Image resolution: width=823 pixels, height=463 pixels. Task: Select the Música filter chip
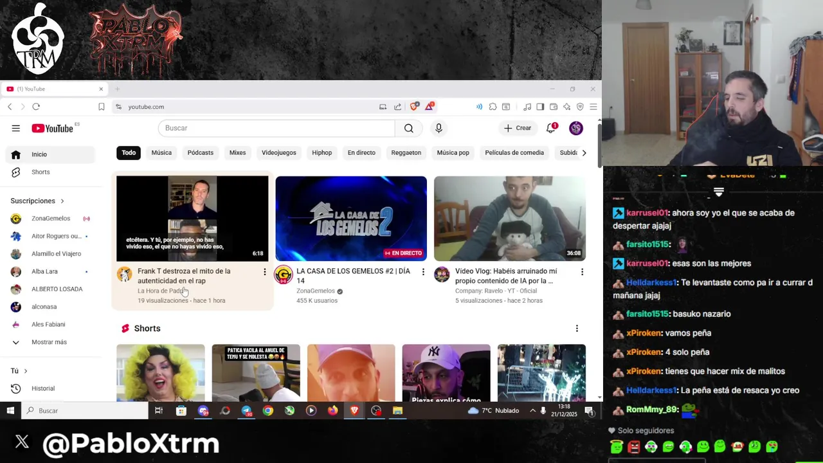coord(161,152)
